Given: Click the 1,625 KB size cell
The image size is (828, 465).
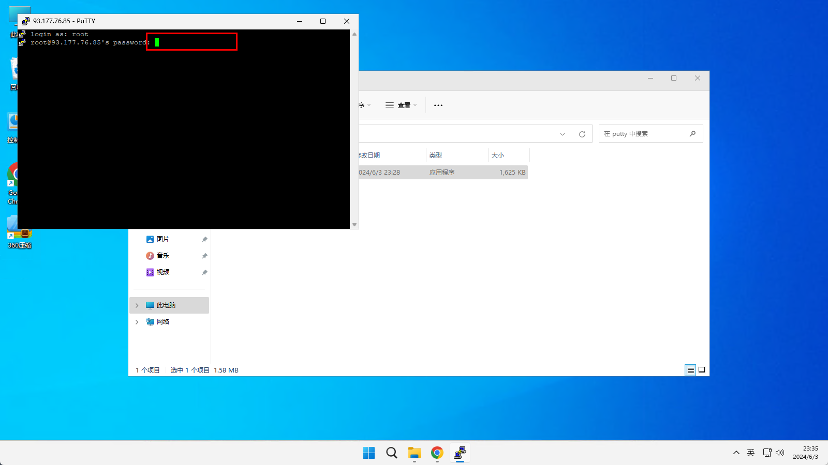Looking at the screenshot, I should click(512, 173).
